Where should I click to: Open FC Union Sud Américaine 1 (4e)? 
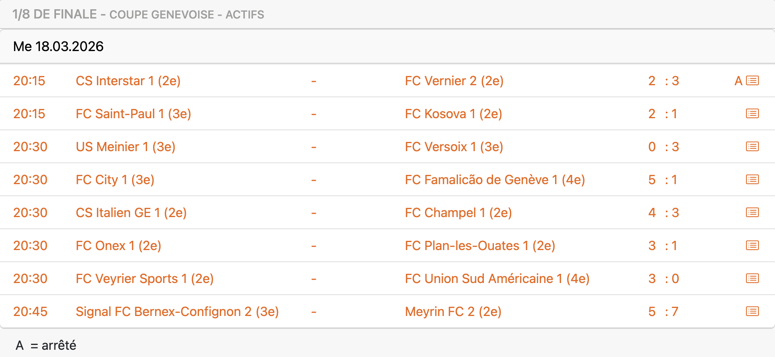click(497, 279)
